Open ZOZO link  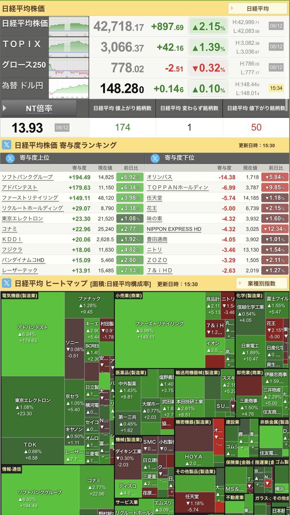pos(157,260)
